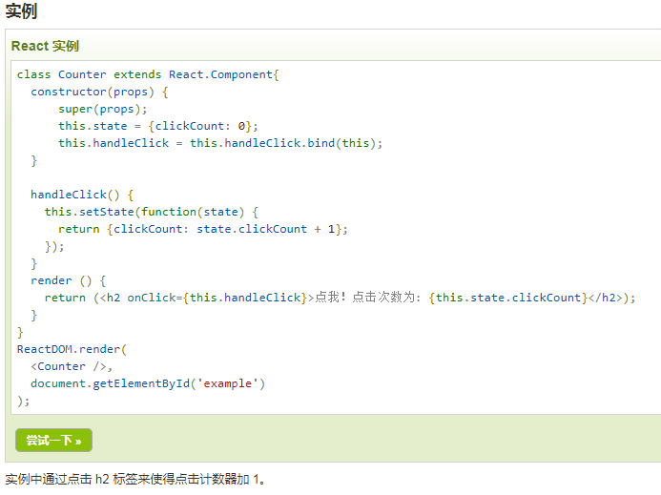This screenshot has width=661, height=495.
Task: Click the this.state clickCount: 0 line
Action: point(157,126)
